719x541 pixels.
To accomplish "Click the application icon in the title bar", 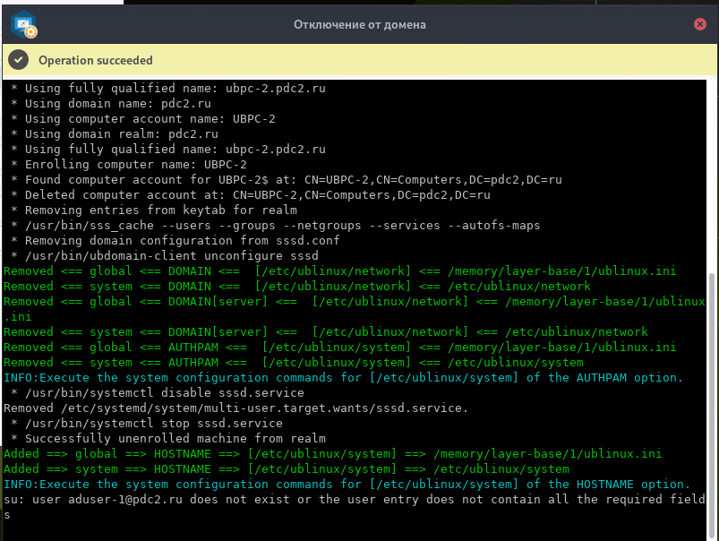I will tap(23, 24).
